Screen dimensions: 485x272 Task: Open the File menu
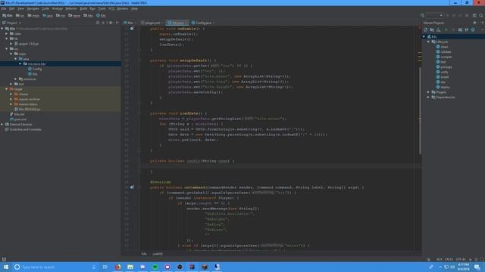4,8
